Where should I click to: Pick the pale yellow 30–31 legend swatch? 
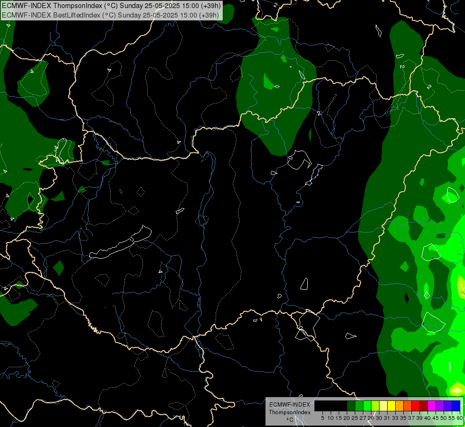pyautogui.click(x=383, y=406)
